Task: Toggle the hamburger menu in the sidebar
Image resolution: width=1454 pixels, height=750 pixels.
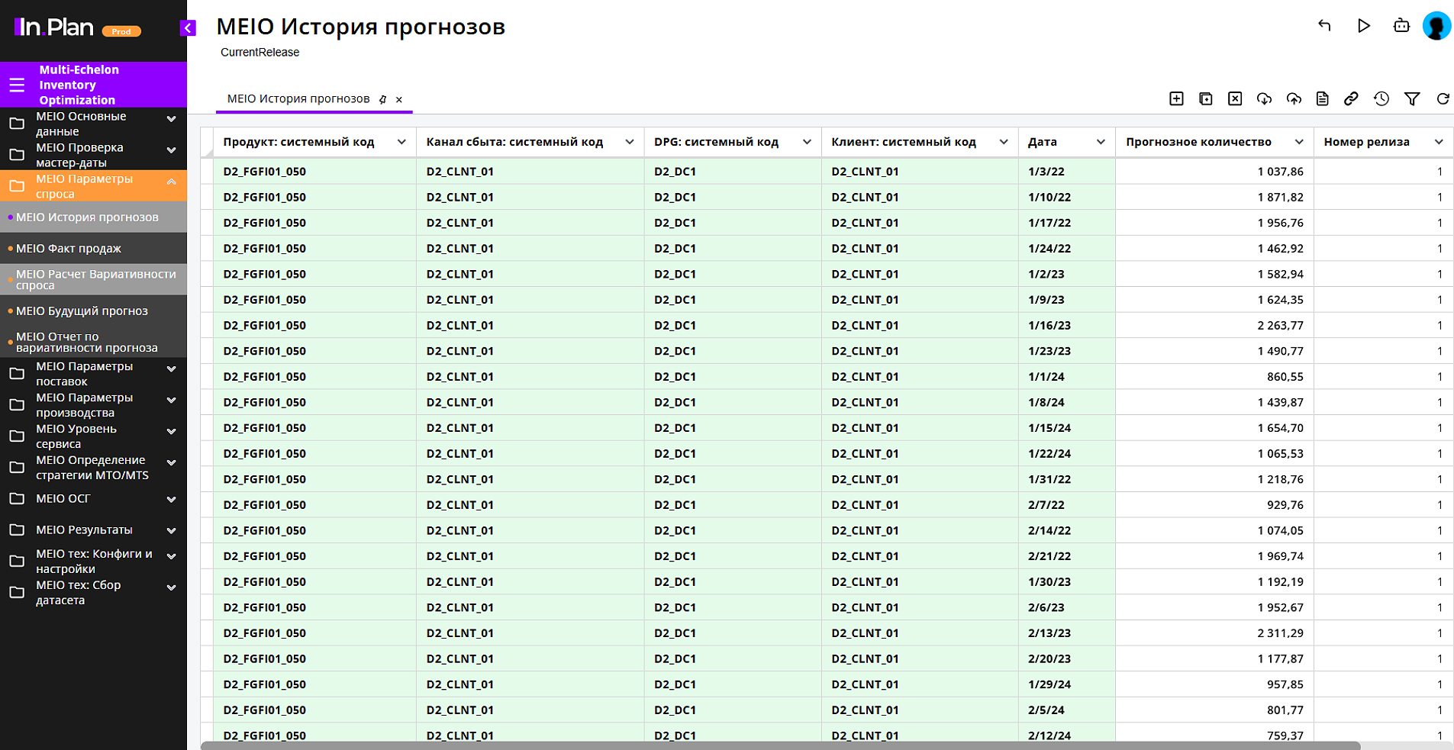Action: point(17,85)
